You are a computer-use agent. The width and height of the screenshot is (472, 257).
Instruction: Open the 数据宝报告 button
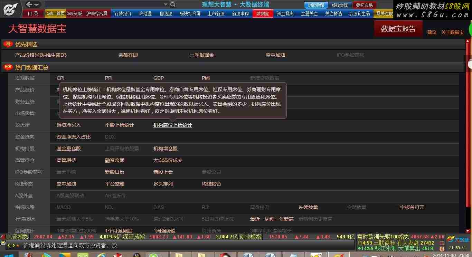[398, 29]
